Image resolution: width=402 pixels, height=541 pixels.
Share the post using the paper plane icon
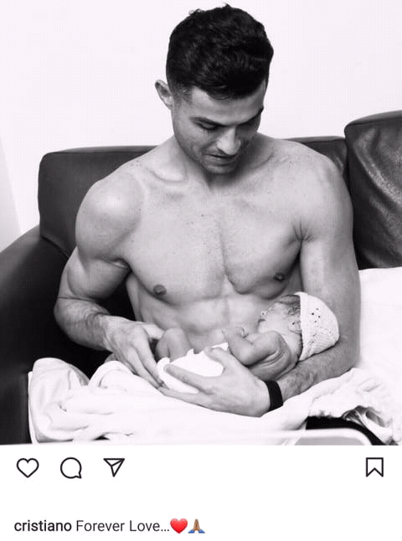pyautogui.click(x=114, y=467)
